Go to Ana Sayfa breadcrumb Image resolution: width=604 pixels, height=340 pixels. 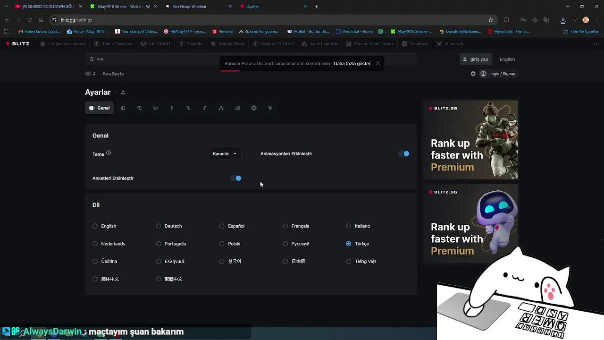click(113, 74)
